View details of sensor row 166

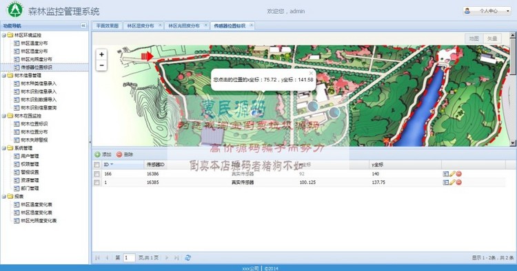(445, 173)
